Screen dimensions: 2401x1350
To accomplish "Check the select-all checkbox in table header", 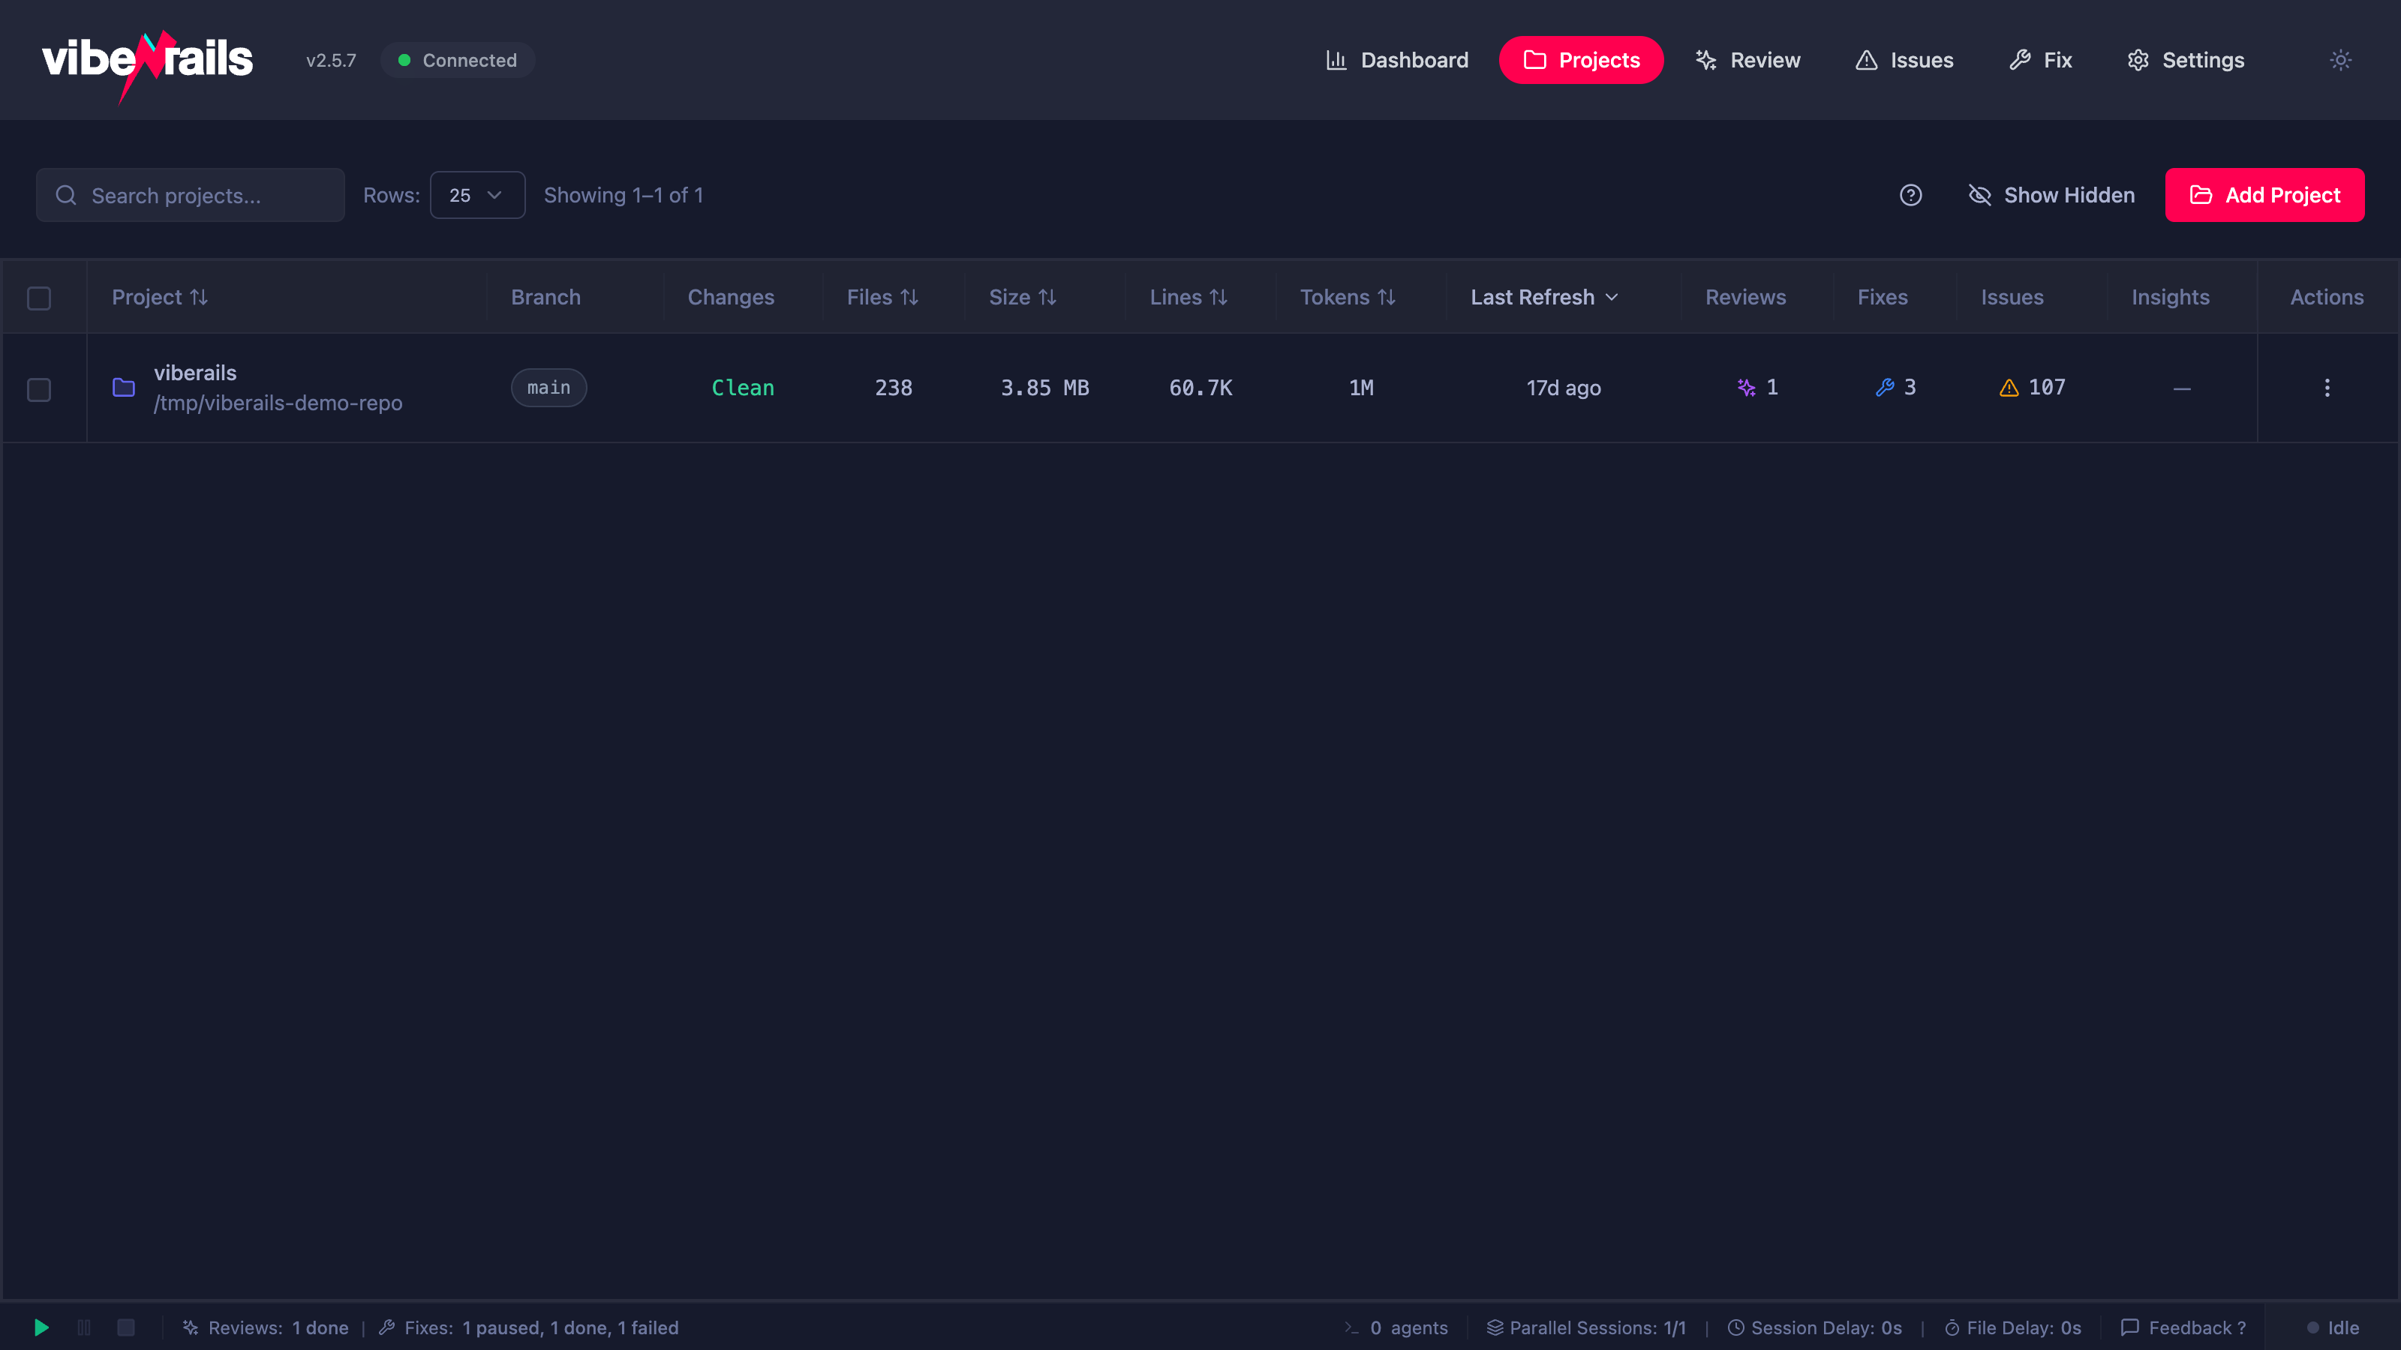I will pos(39,298).
